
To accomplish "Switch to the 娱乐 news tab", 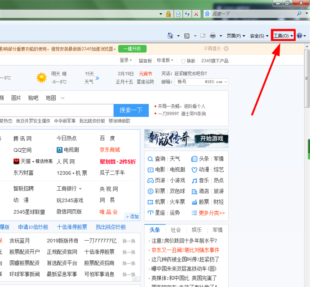I will (x=196, y=230).
